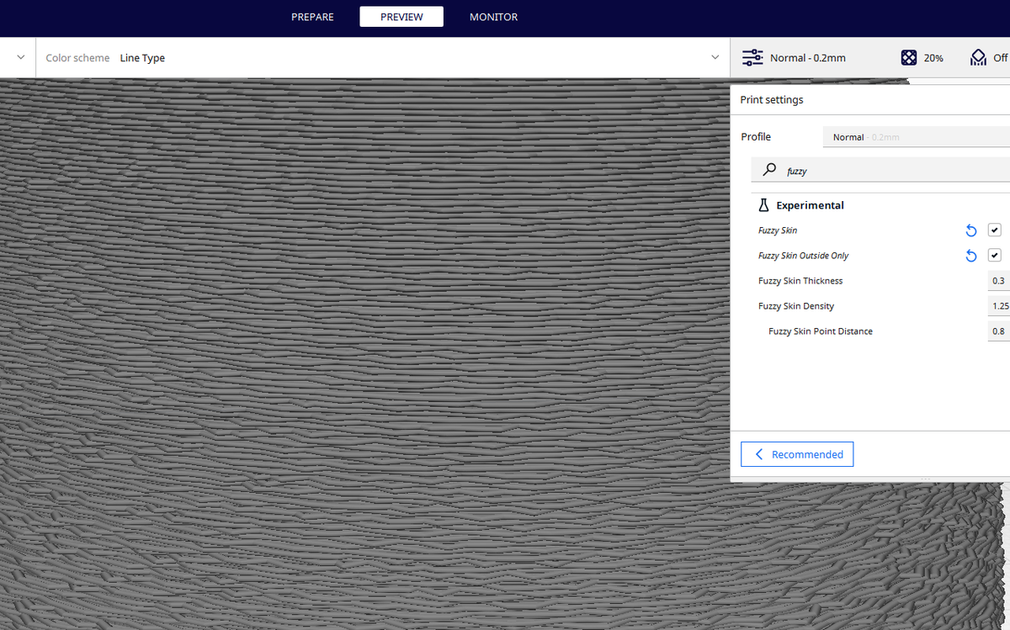Edit the Fuzzy Skin Thickness value field
Screen dimensions: 1010x630
[x=997, y=280]
